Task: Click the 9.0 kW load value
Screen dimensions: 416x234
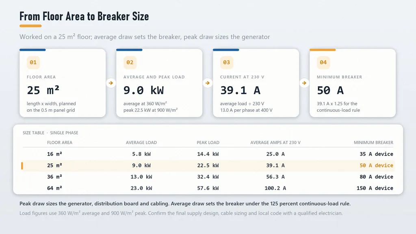Action: coord(143,90)
